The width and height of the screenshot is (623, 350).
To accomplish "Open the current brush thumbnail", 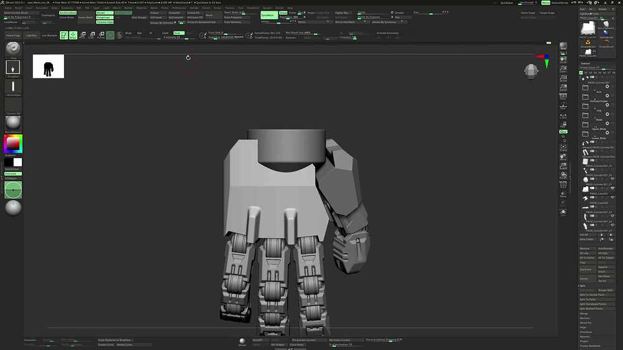I will tap(13, 49).
